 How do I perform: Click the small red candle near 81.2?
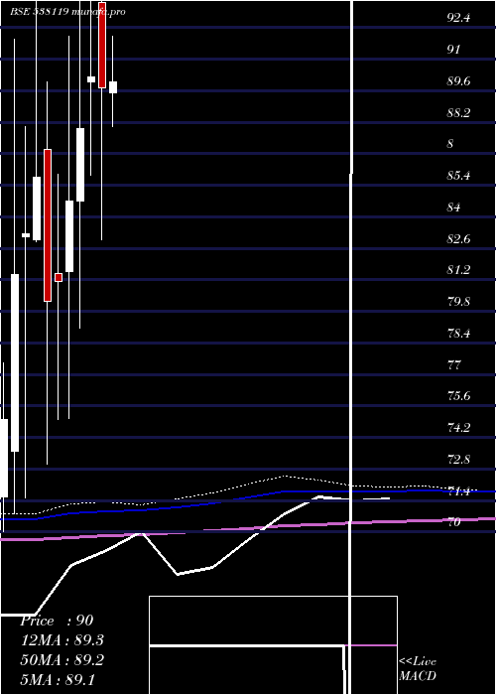coord(59,277)
